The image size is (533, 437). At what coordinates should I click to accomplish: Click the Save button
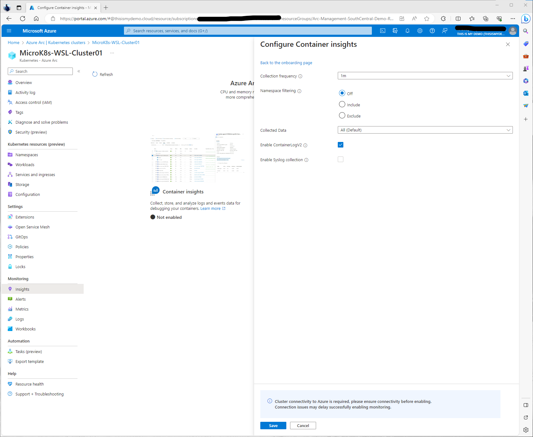(273, 426)
